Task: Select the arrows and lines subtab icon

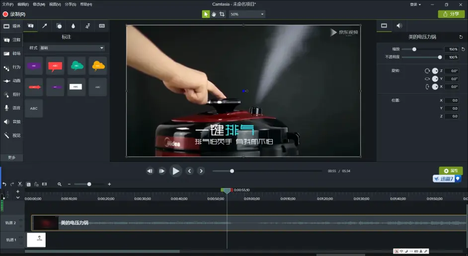Action: click(45, 26)
